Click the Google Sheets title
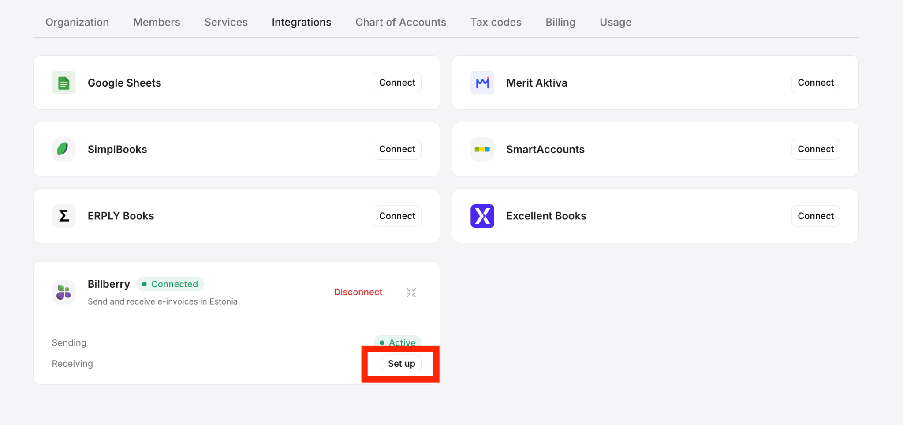The height and width of the screenshot is (425, 903). click(124, 83)
